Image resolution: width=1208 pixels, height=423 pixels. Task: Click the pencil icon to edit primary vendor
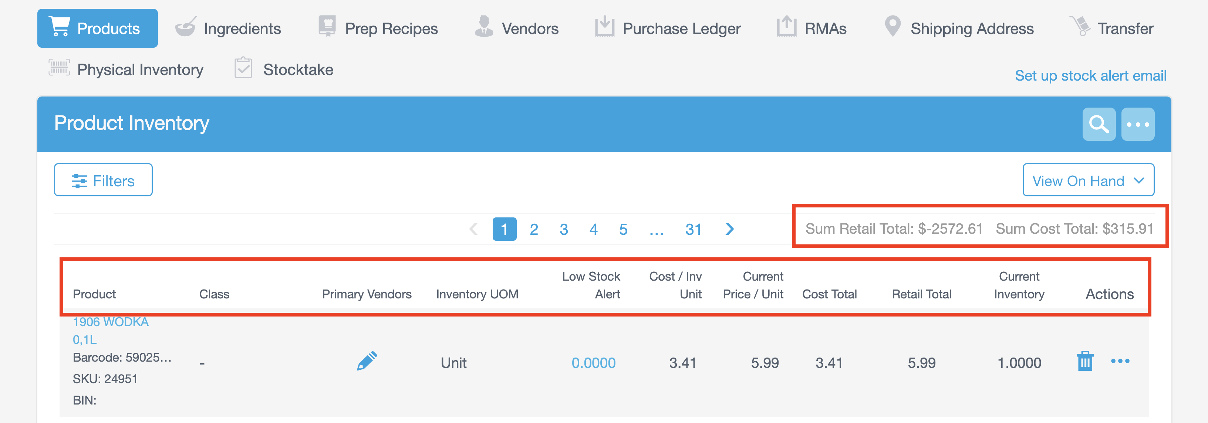coord(367,361)
